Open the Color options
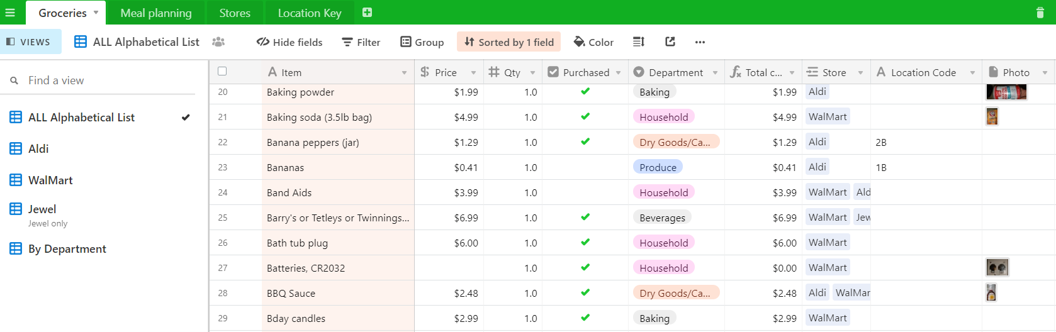 tap(593, 42)
